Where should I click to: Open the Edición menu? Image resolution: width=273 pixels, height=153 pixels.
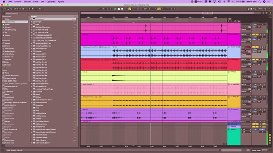tap(27, 2)
